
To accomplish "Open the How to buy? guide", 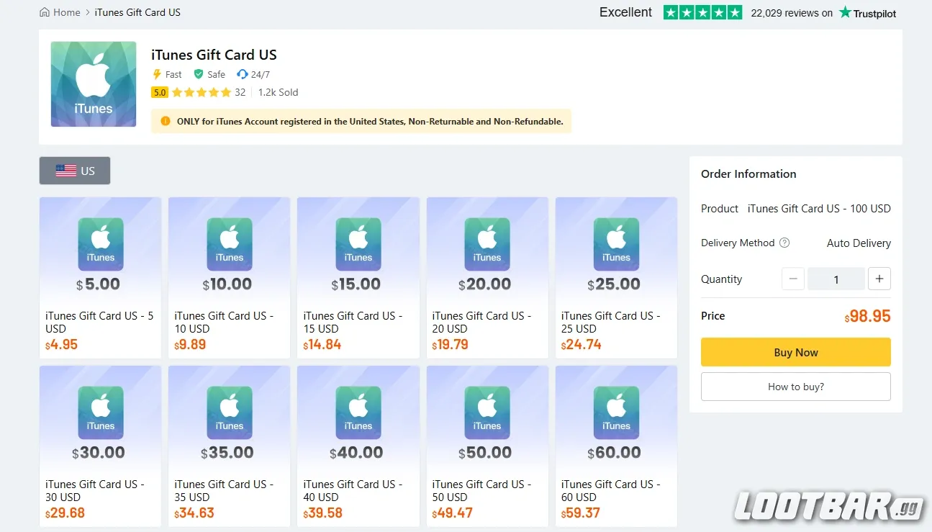I will [795, 387].
